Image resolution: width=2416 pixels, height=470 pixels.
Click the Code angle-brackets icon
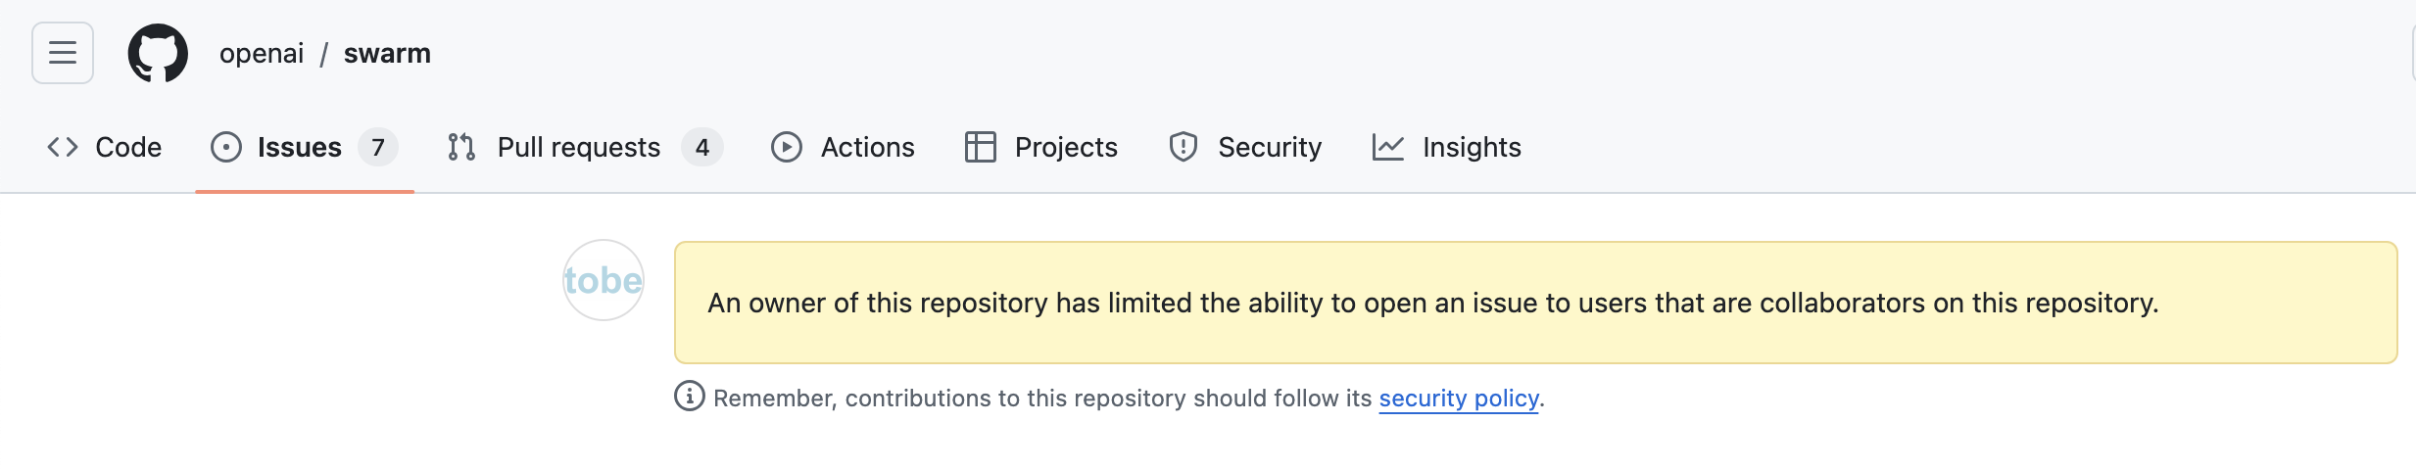pyautogui.click(x=63, y=147)
